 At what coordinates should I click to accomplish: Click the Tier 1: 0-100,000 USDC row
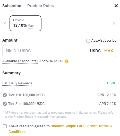[x=59, y=95]
